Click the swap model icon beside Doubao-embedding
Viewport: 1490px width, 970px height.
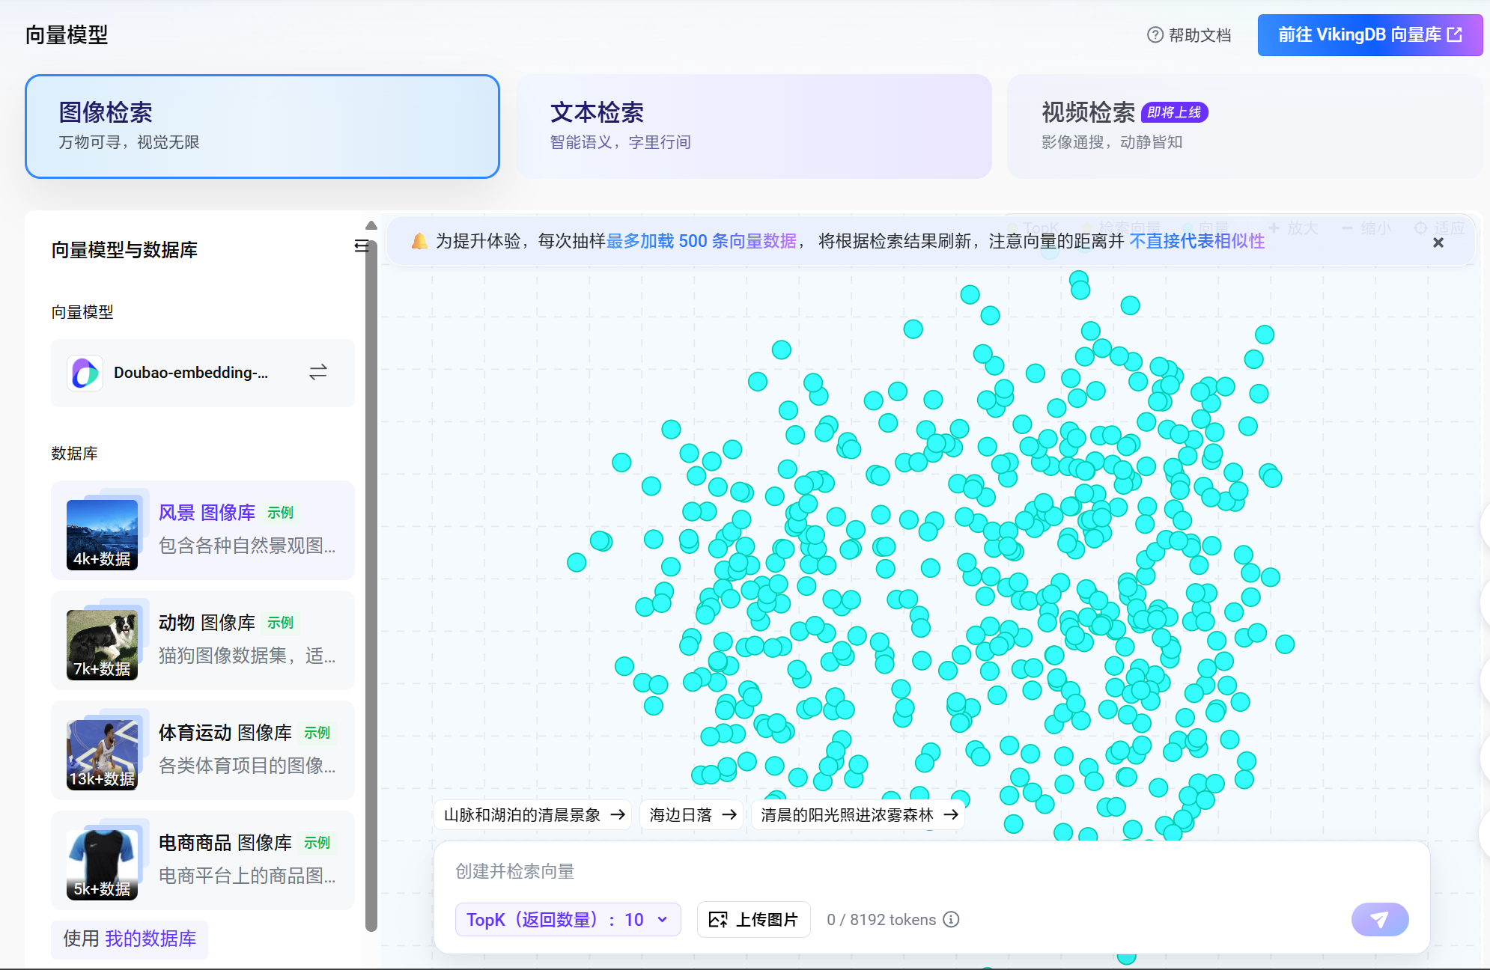point(318,372)
